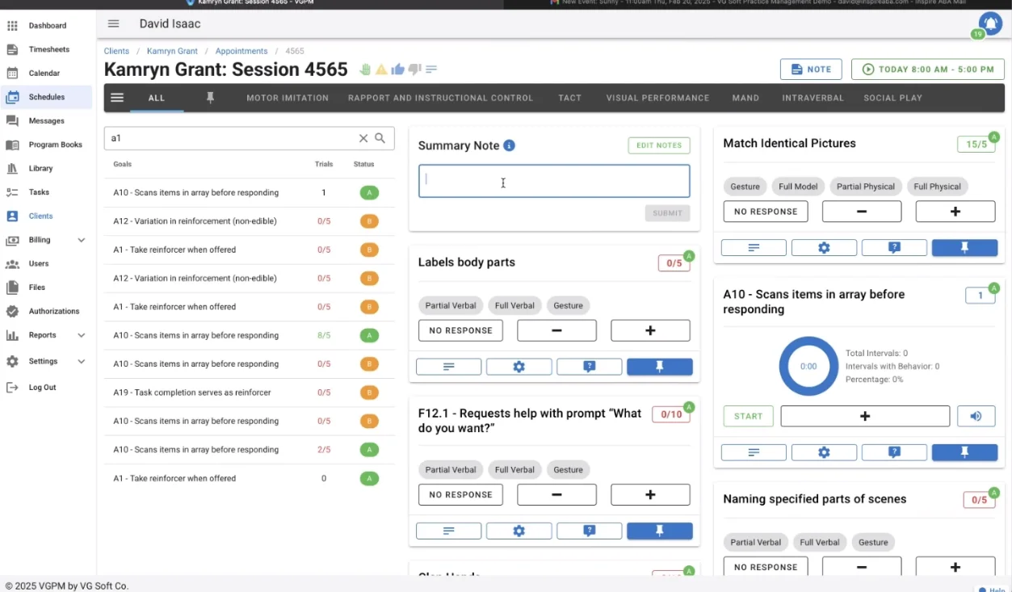Switch to the Social Play tab
The width and height of the screenshot is (1012, 592).
892,98
